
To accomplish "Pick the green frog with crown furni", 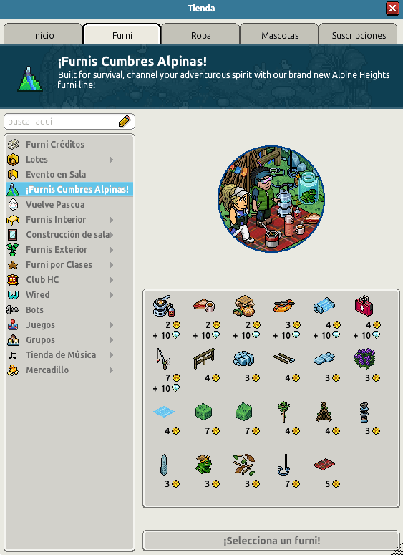I will pyautogui.click(x=204, y=465).
